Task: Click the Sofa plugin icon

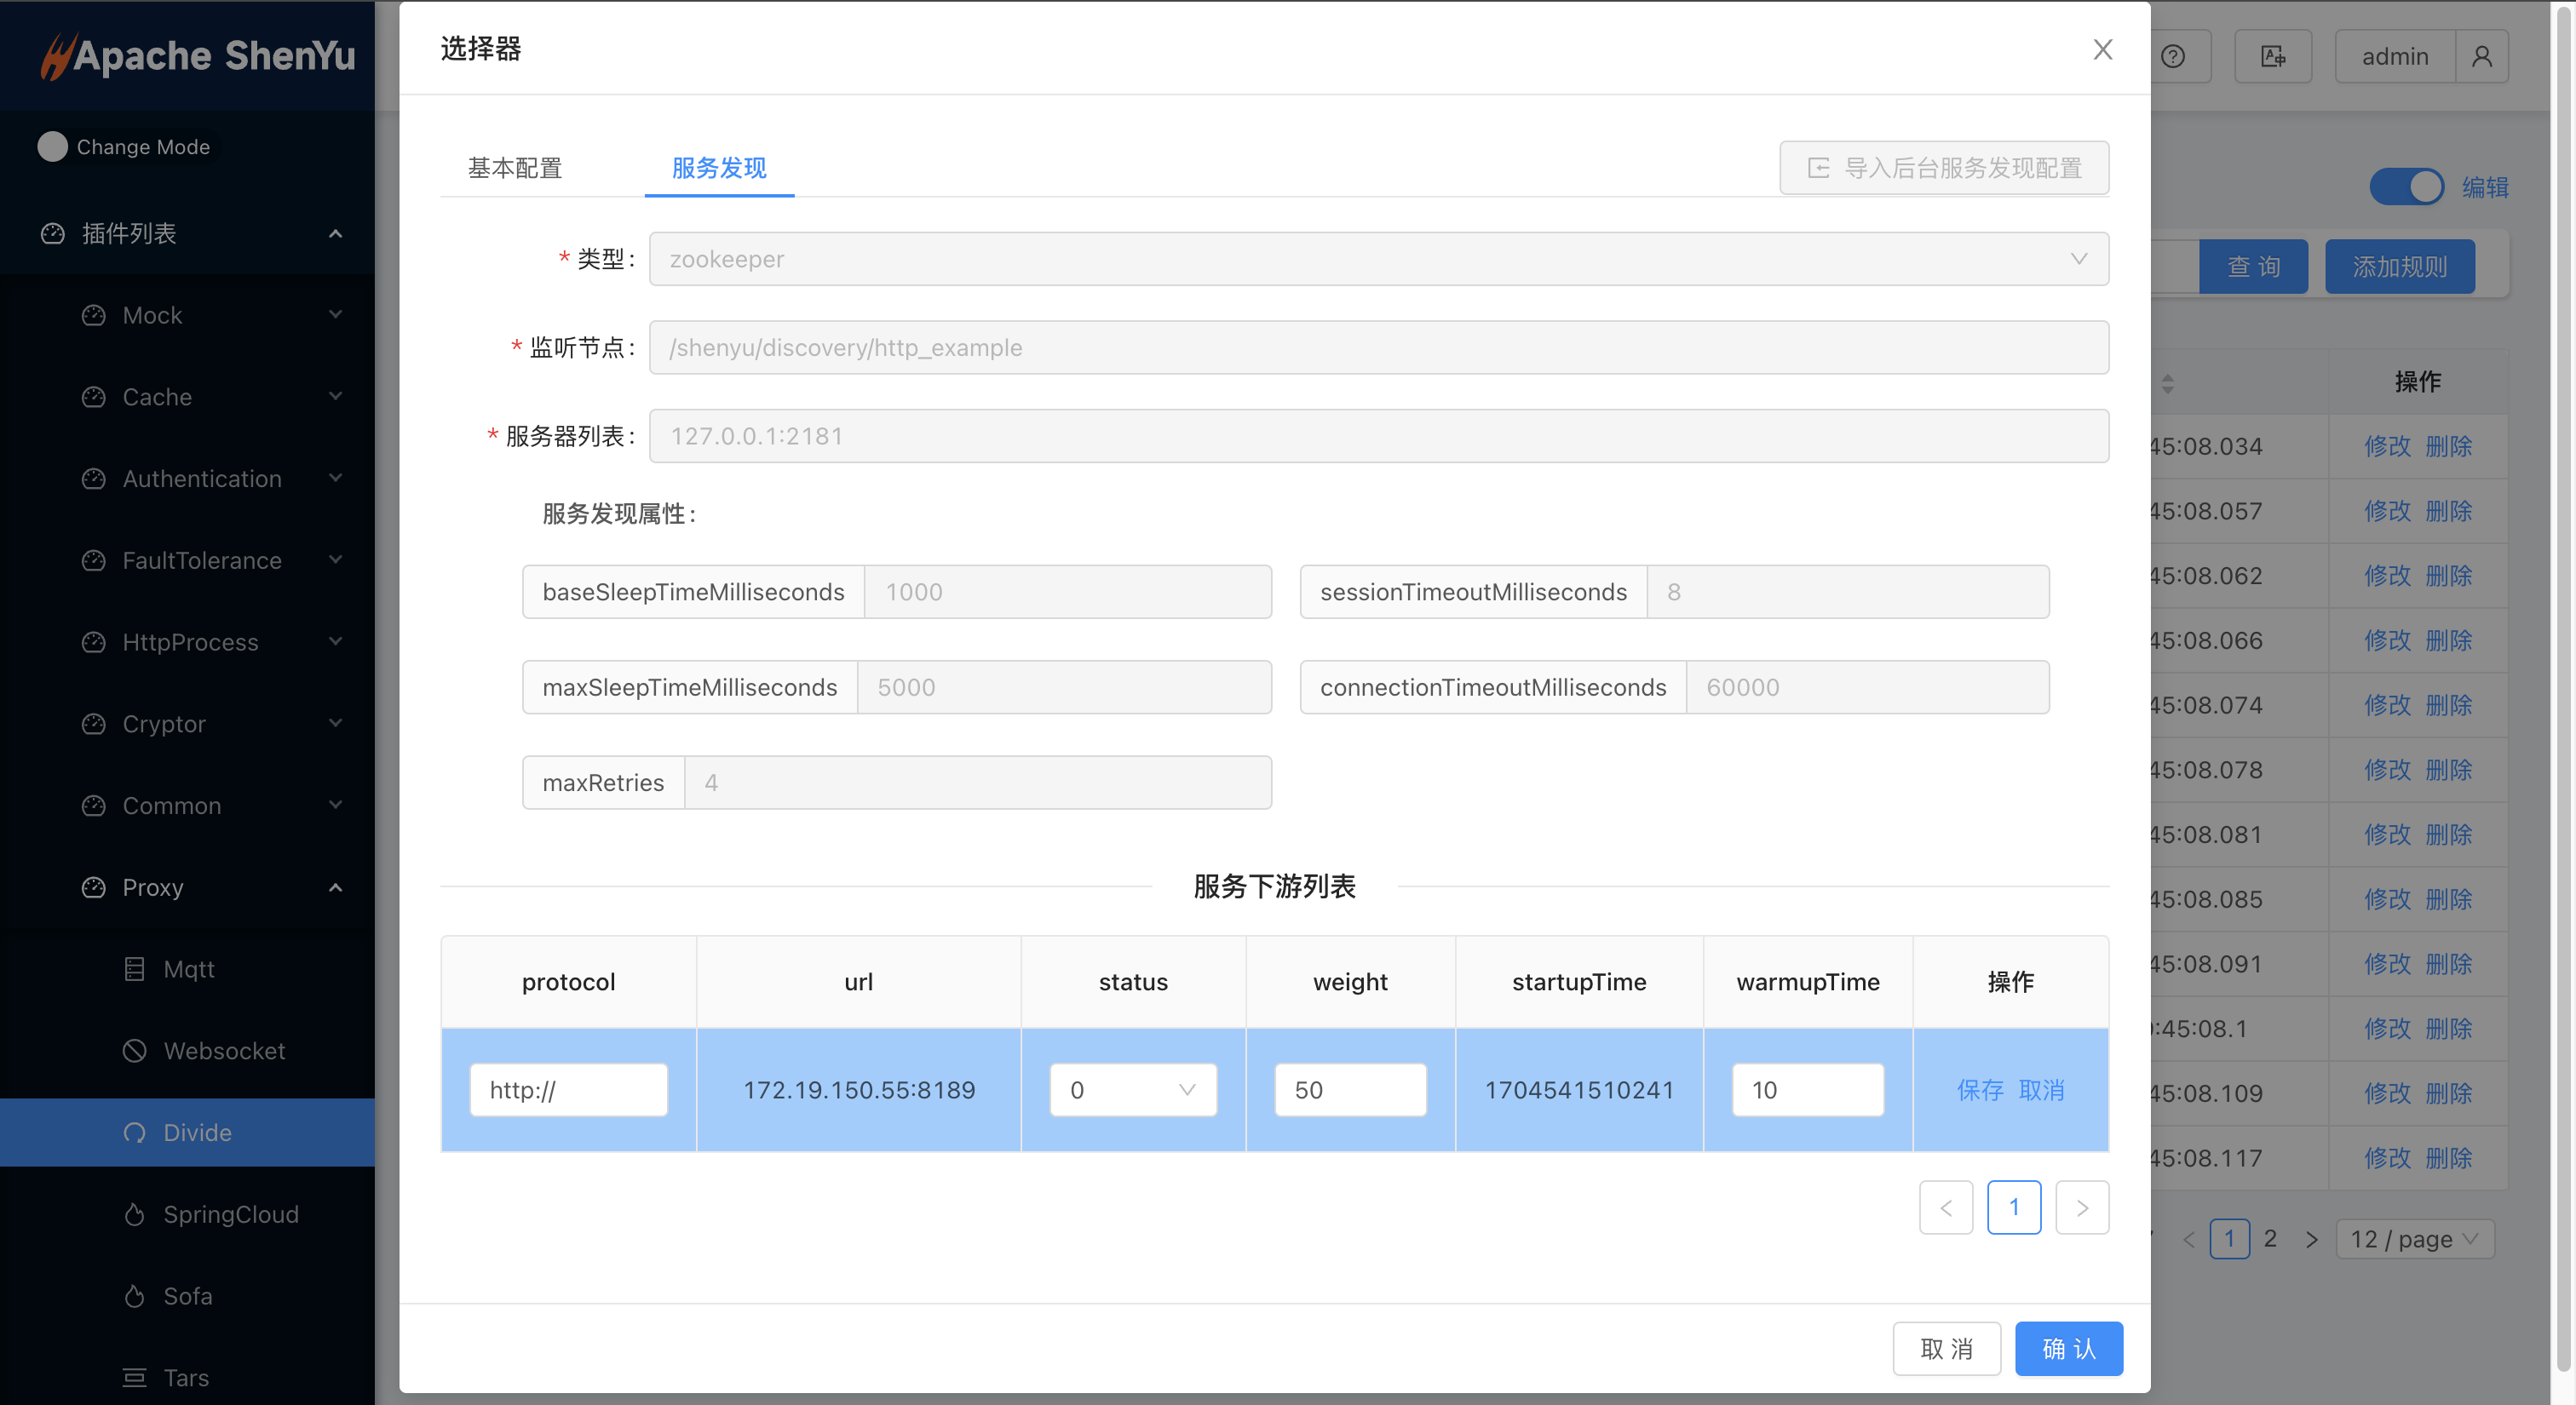Action: pos(134,1296)
